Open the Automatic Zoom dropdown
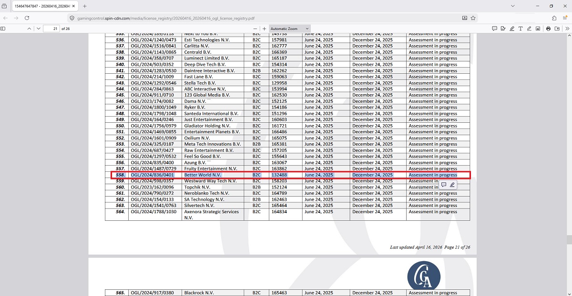Viewport: 572px width, 296px height. pos(290,29)
